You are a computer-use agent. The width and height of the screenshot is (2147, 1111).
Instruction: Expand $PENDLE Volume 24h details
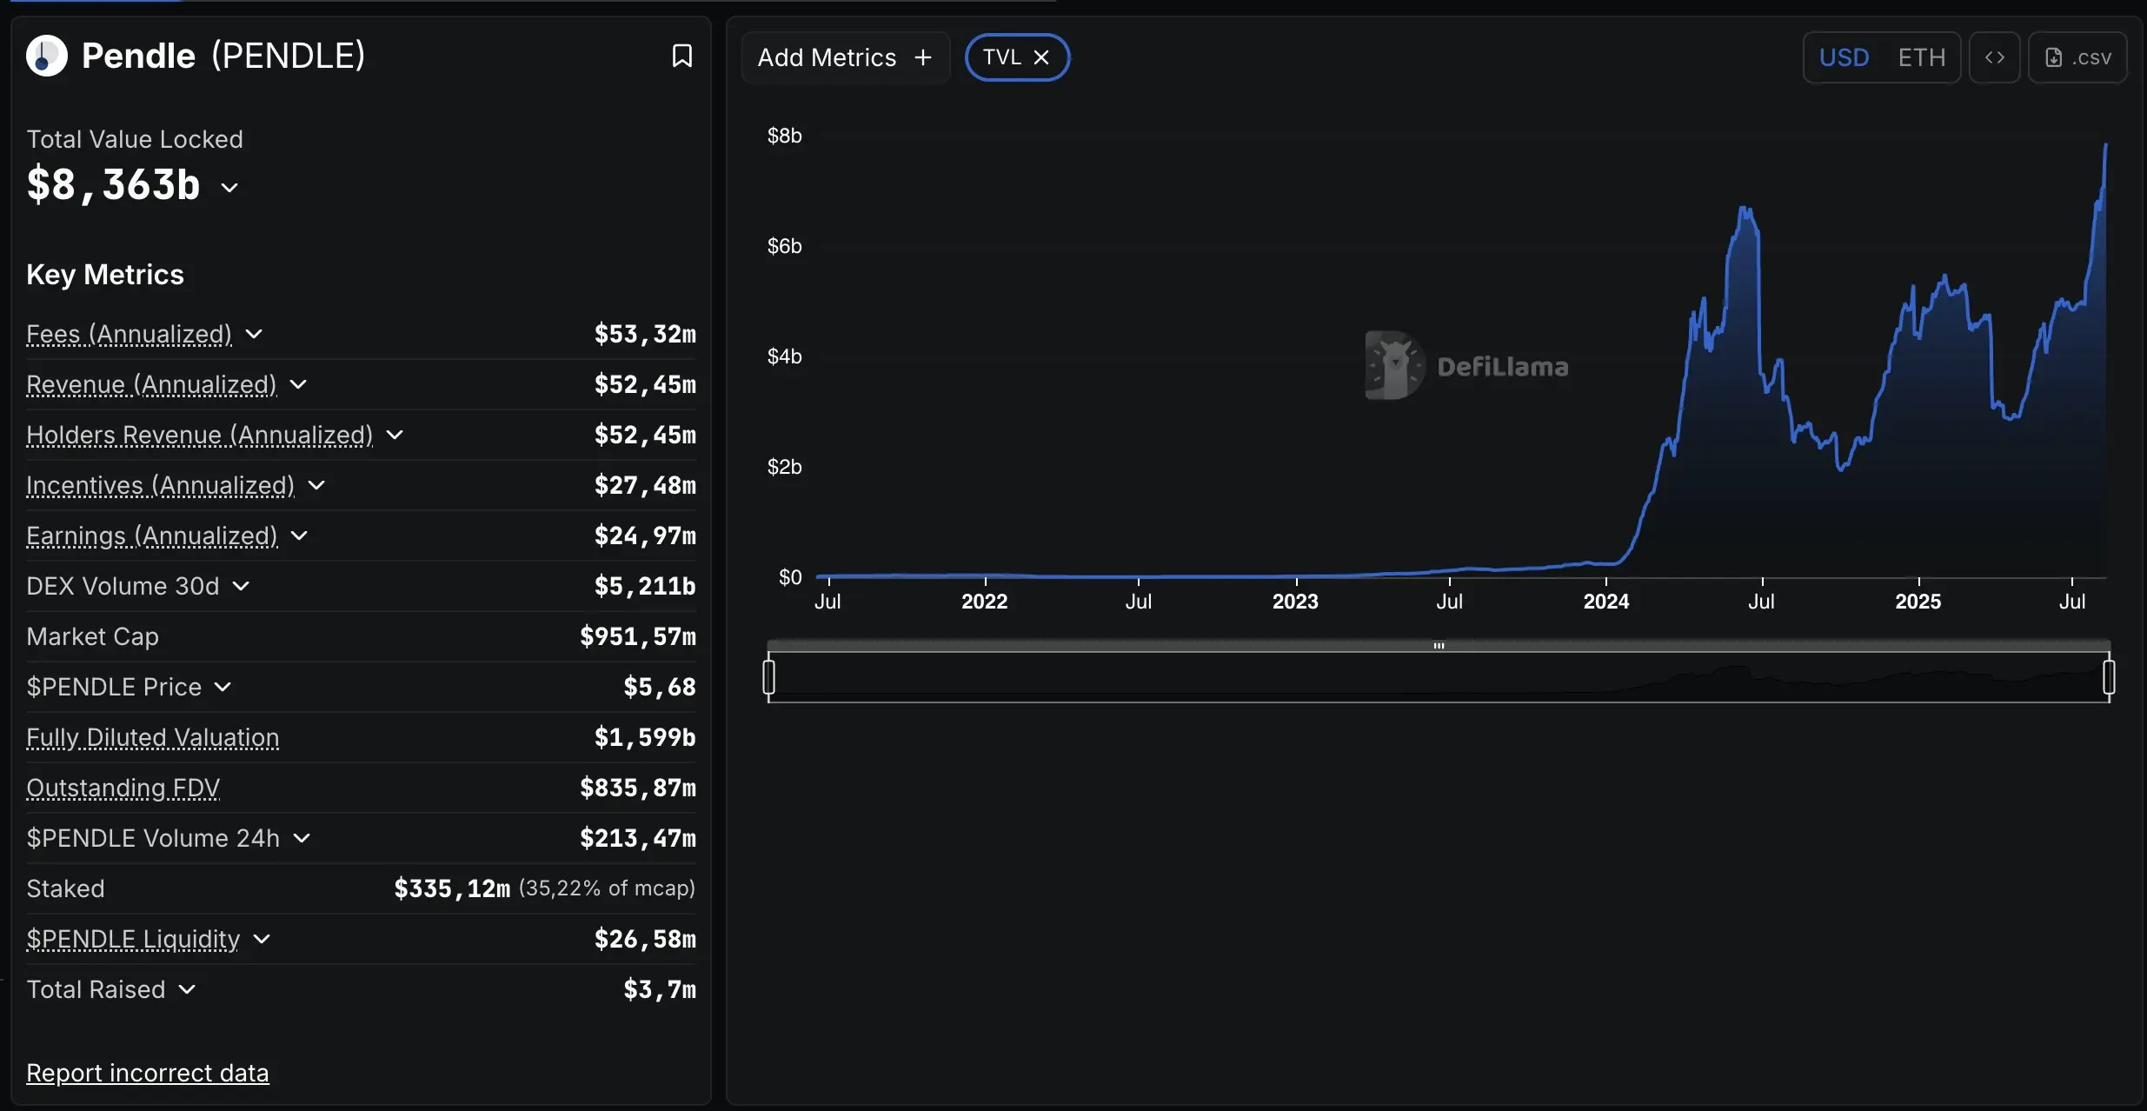tap(302, 838)
